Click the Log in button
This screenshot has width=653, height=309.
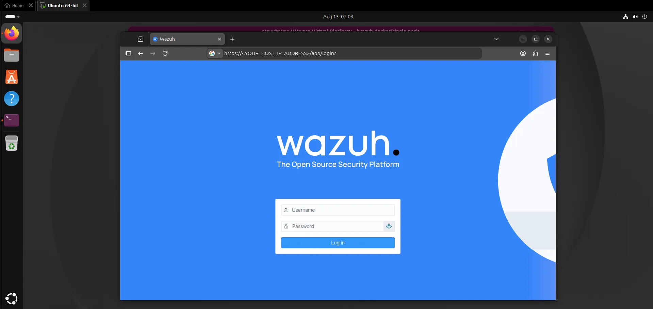point(338,243)
